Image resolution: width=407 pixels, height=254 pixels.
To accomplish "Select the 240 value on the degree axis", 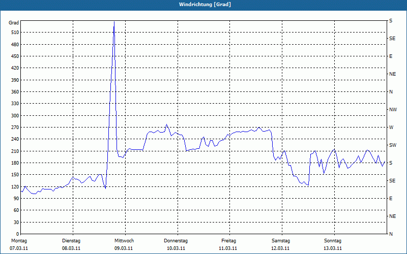I will click(x=15, y=139).
